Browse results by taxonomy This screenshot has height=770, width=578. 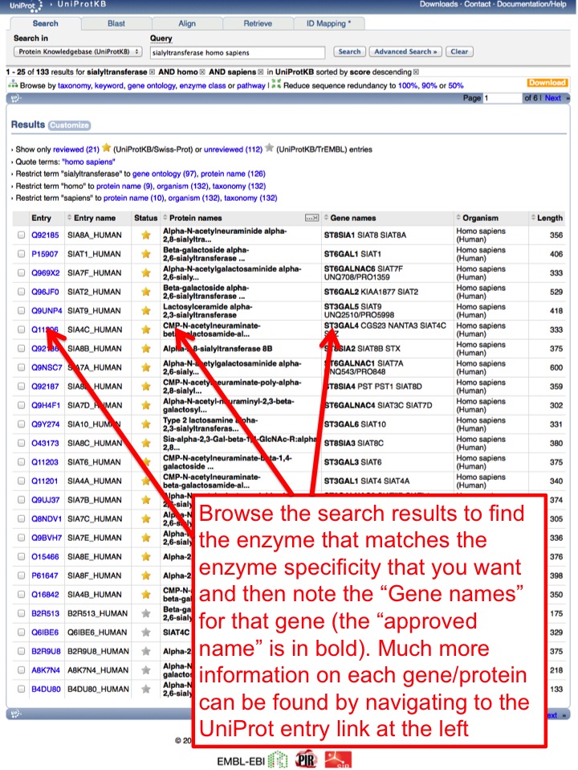(74, 85)
